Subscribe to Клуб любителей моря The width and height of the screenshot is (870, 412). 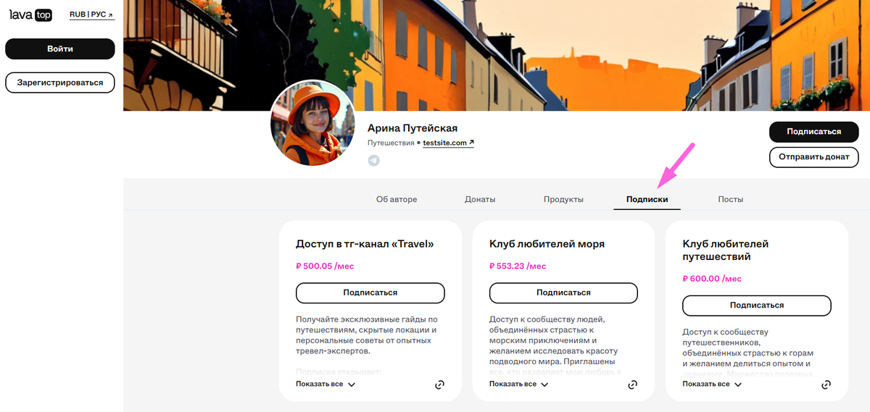tap(563, 293)
